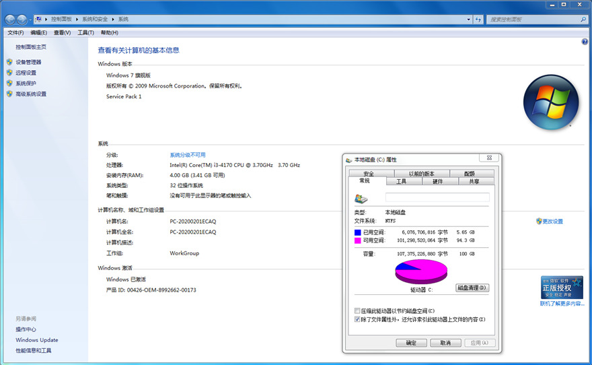The image size is (592, 365).
Task: Open the 查看(V) menu
Action: (x=63, y=33)
